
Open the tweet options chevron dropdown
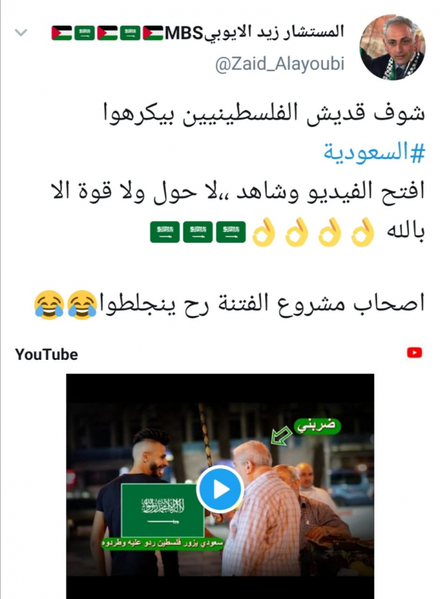21,33
